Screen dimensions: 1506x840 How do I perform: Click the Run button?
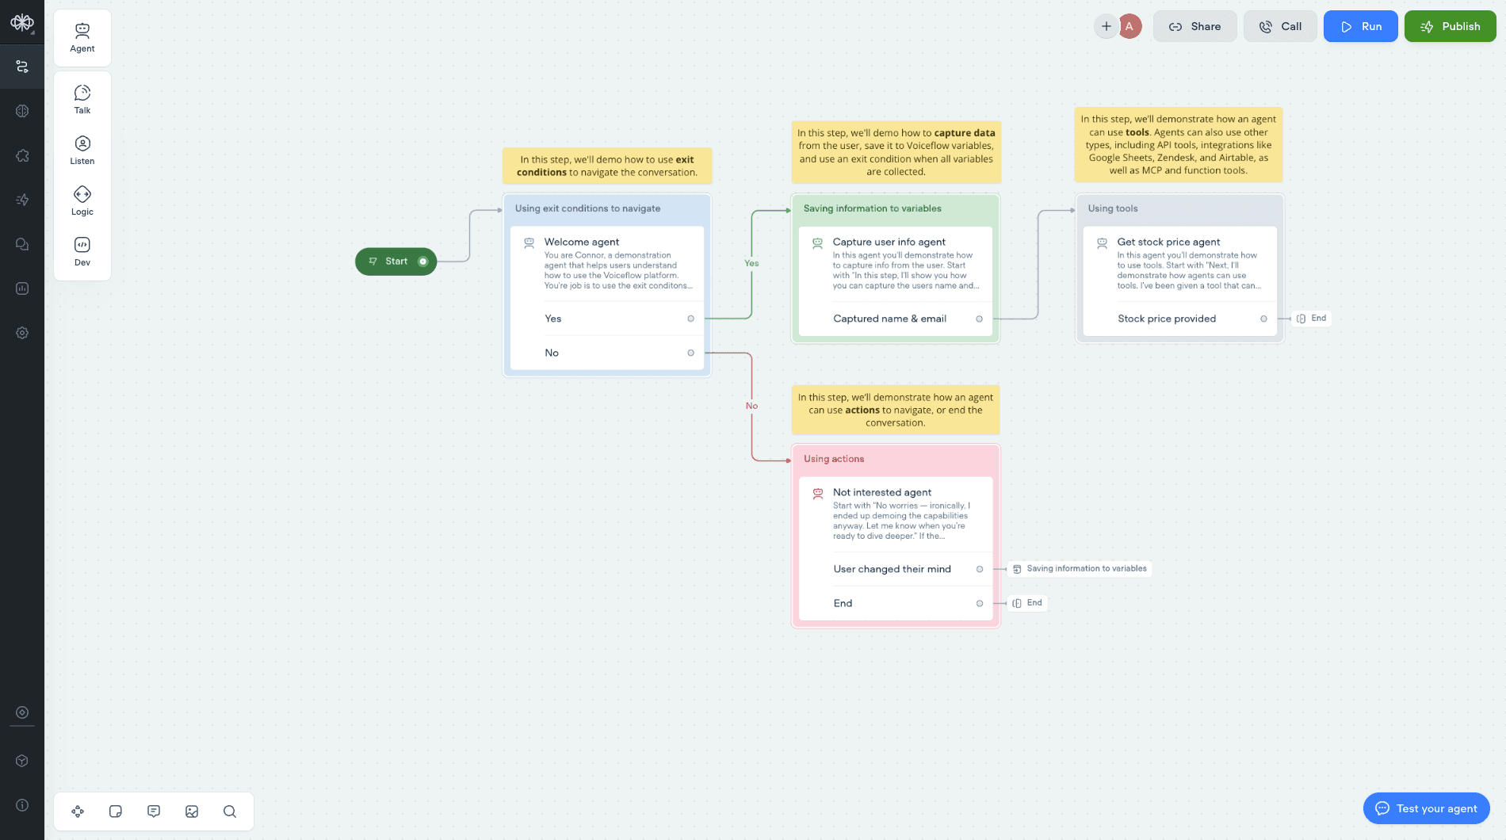click(1360, 26)
